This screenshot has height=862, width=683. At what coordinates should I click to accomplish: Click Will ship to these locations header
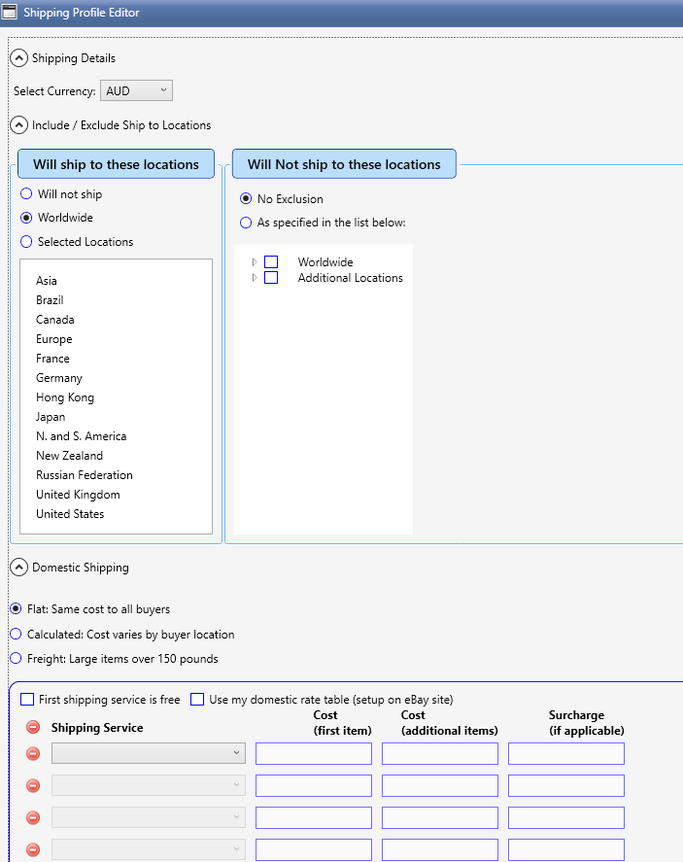[x=116, y=164]
